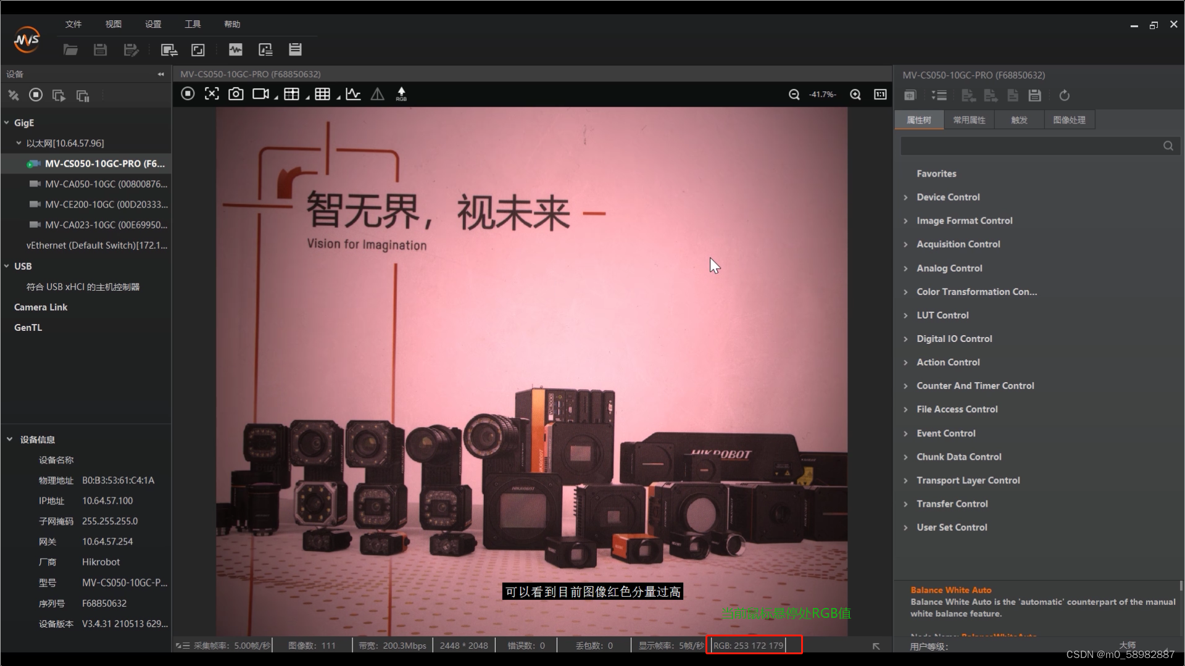Click the language switch icon in property panel
The height and width of the screenshot is (666, 1185).
pyautogui.click(x=910, y=95)
